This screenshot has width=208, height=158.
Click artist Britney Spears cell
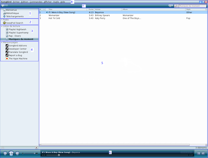click(x=102, y=15)
